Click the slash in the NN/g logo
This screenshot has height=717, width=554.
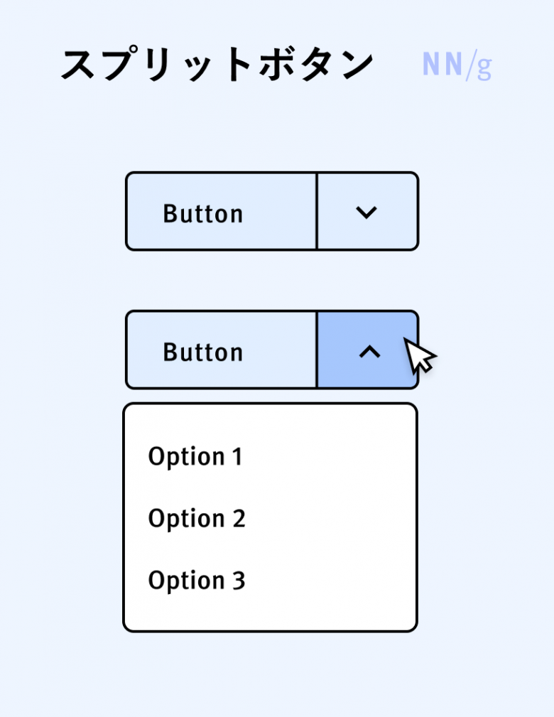click(x=469, y=66)
